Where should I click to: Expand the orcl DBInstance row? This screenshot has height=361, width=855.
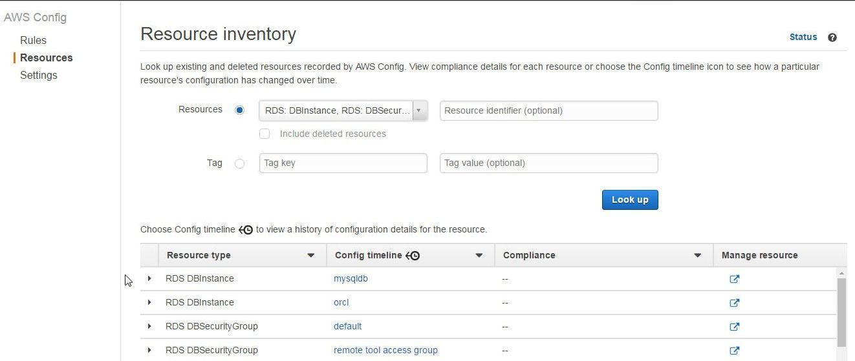pyautogui.click(x=149, y=302)
